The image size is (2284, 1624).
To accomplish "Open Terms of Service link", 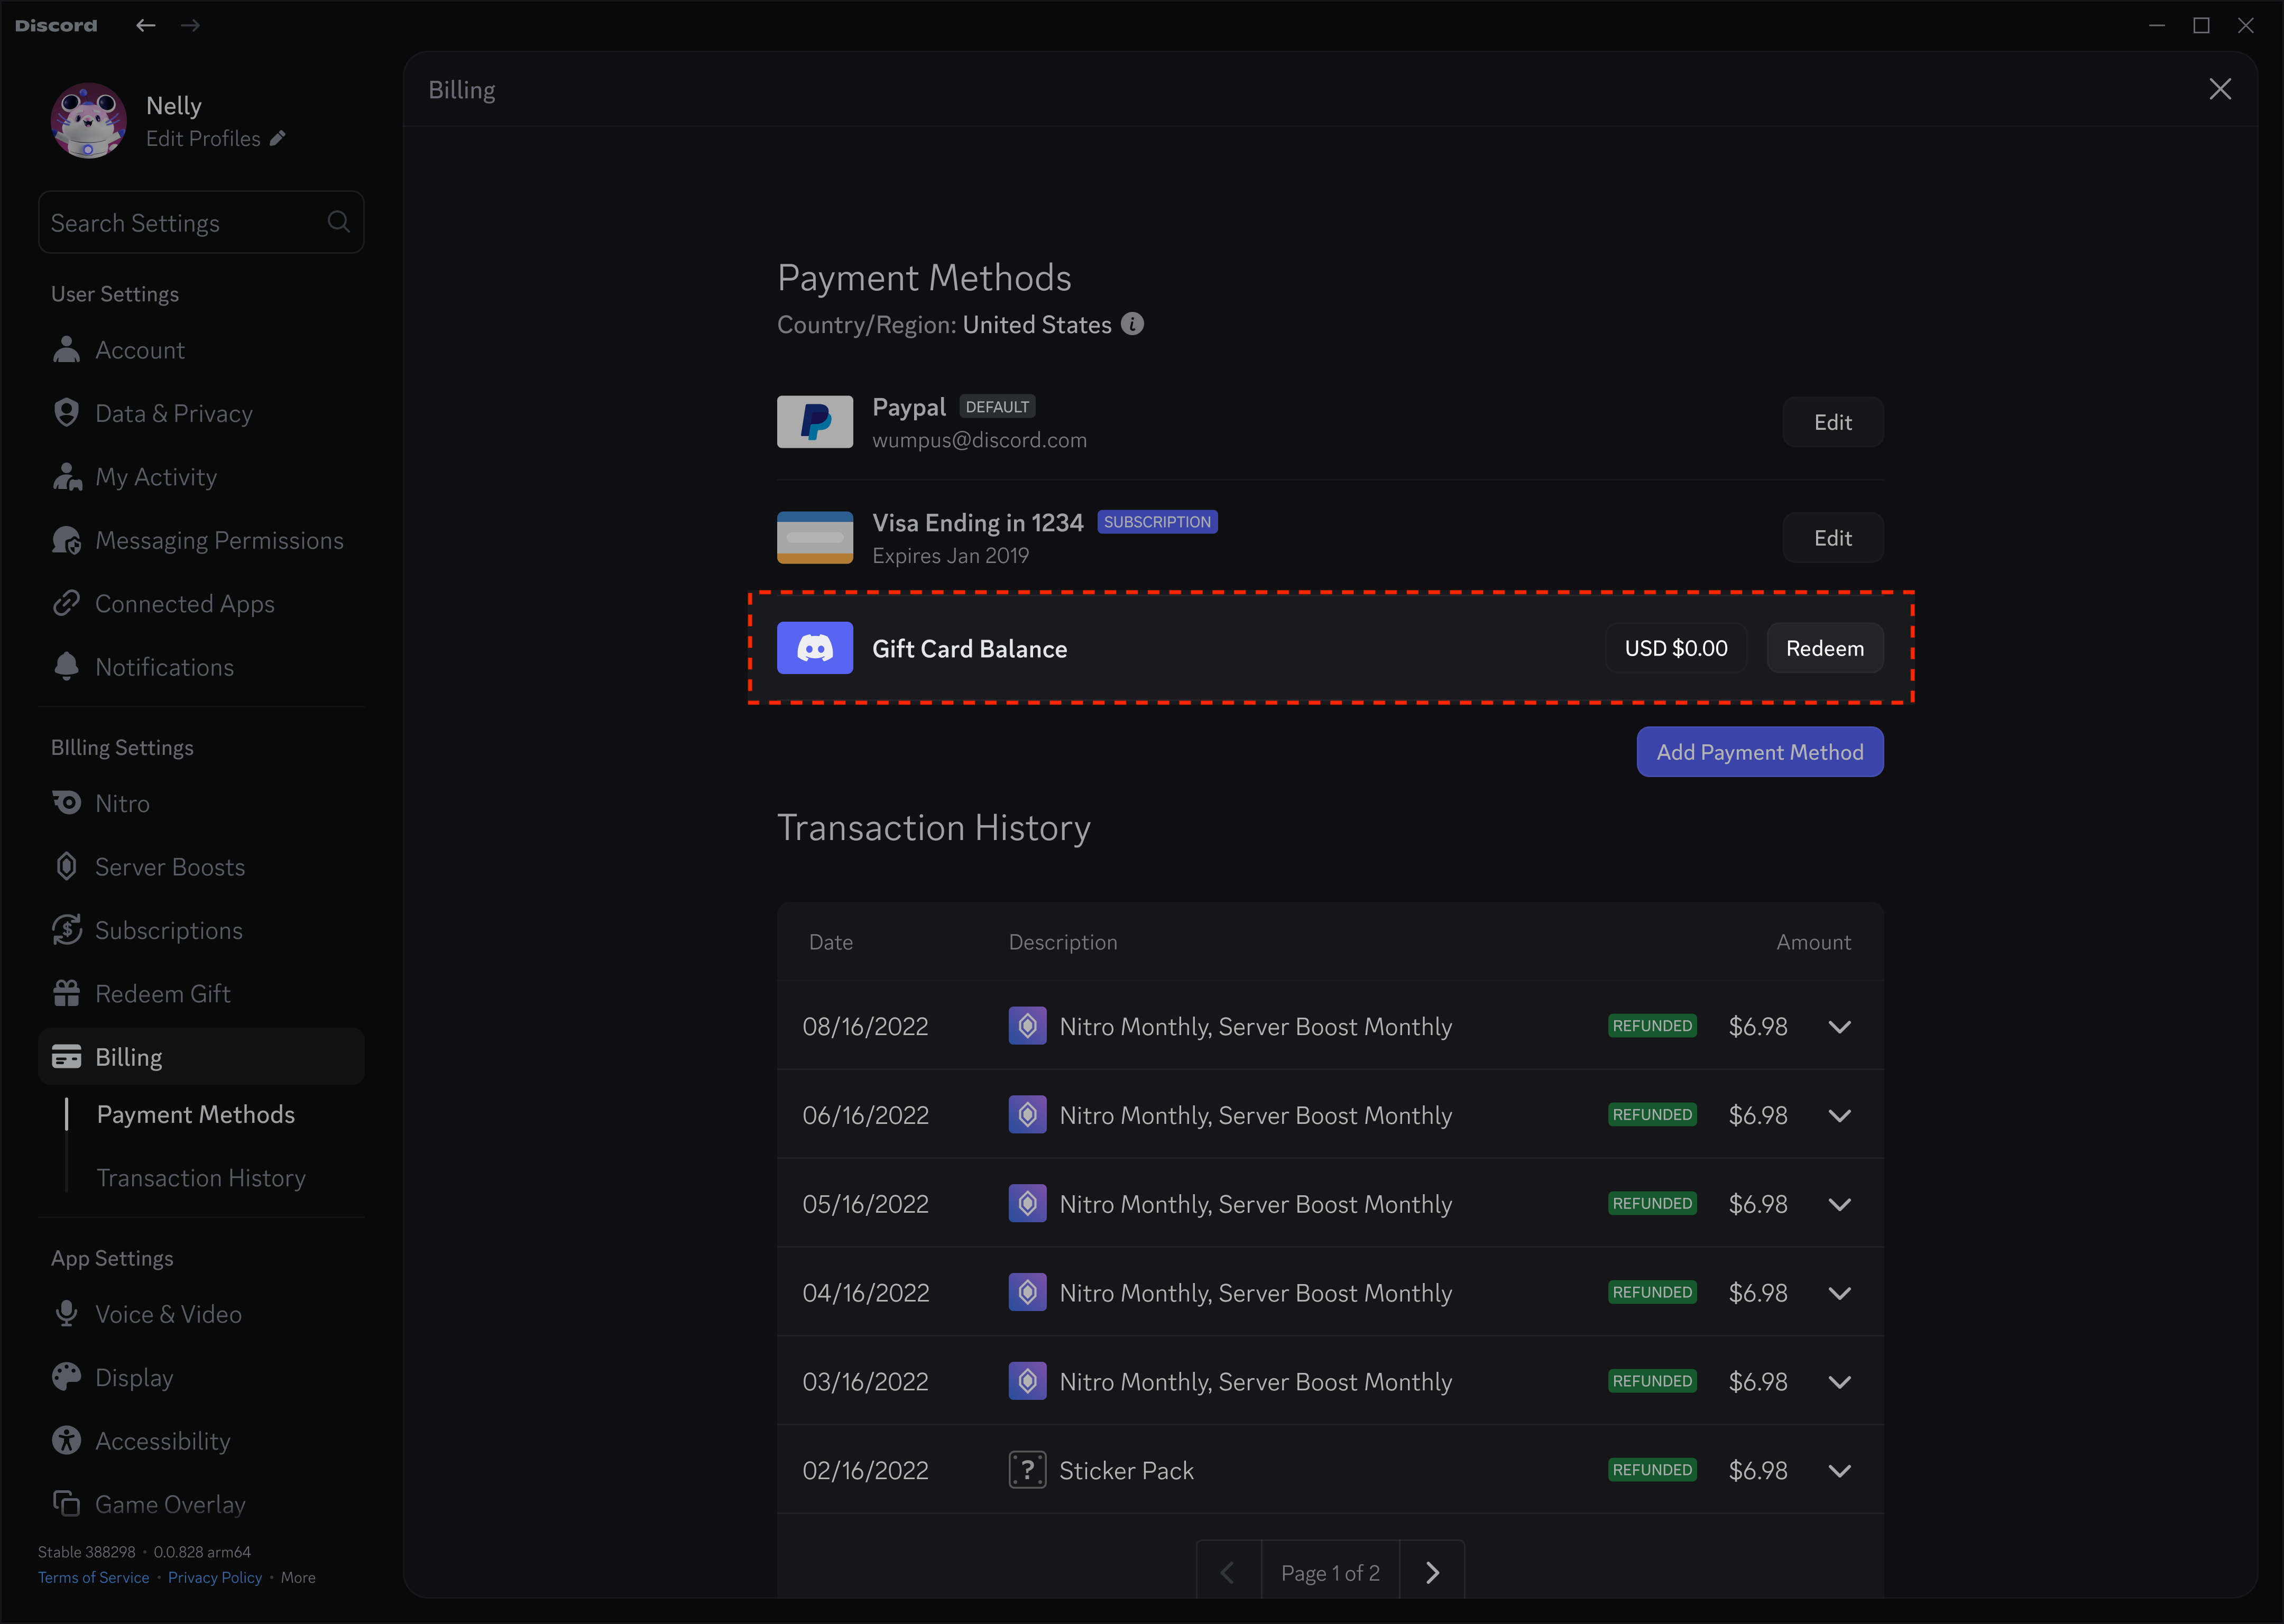I will (x=93, y=1577).
